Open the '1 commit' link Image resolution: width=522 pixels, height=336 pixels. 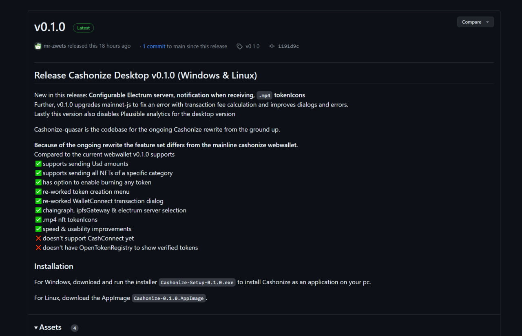click(154, 46)
